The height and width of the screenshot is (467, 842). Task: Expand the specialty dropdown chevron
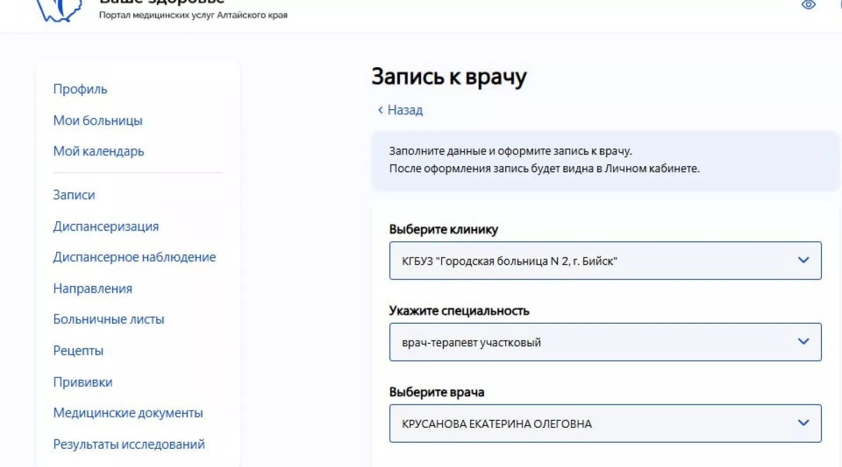[803, 341]
